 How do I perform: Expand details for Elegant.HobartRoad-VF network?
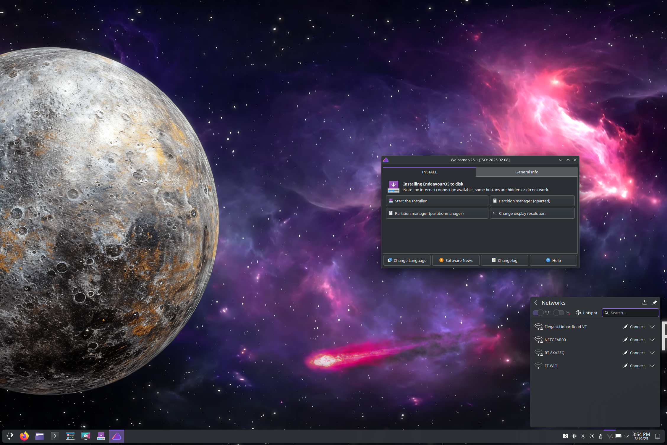652,327
